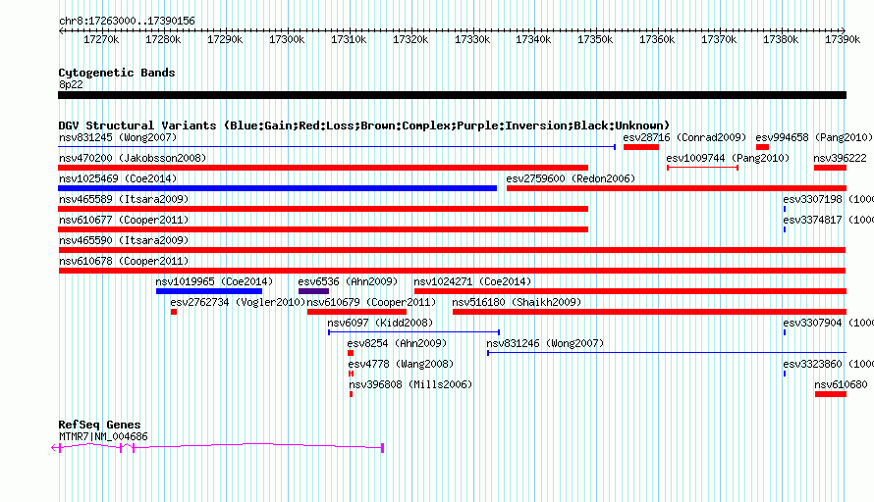This screenshot has height=502, width=874.
Task: Click the 17270k ruler tick label
Action: click(101, 40)
